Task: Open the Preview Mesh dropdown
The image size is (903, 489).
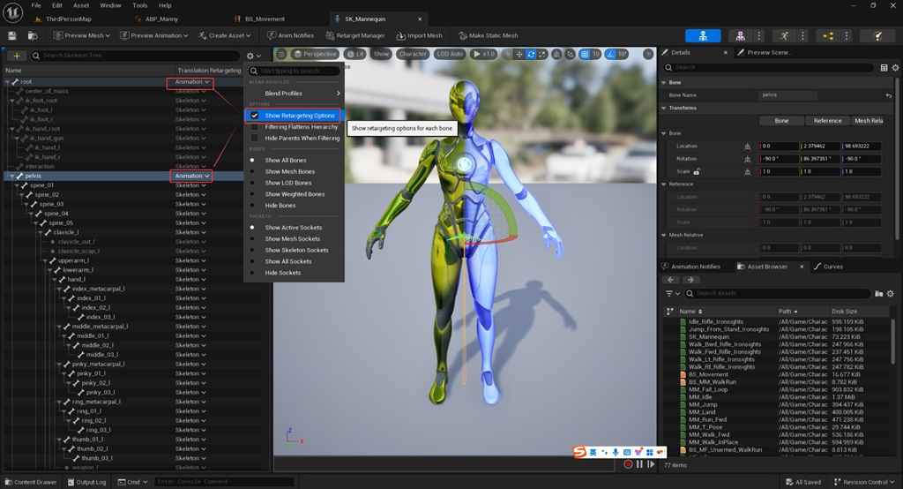Action: (81, 36)
